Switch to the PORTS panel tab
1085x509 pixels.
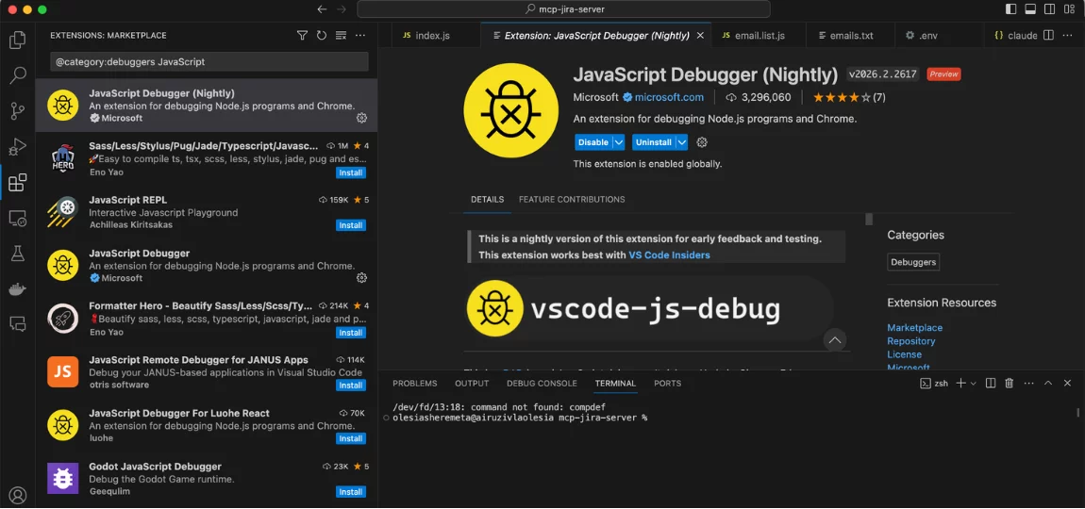click(x=667, y=383)
